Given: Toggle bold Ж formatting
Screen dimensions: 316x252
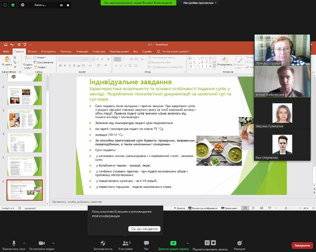Looking at the screenshot, I should tap(60, 65).
